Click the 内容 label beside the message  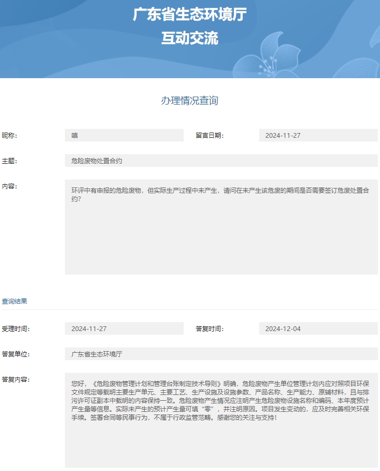click(x=9, y=186)
